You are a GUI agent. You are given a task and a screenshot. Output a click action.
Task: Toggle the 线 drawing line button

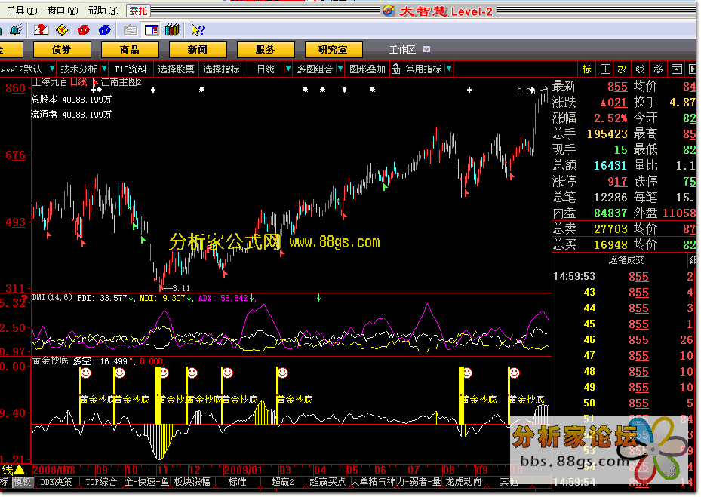pos(640,69)
